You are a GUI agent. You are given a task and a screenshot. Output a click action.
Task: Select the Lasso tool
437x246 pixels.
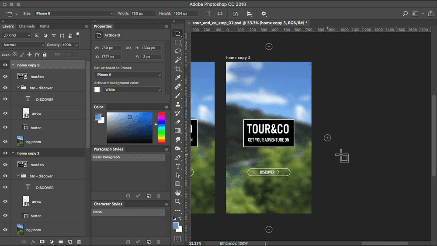click(178, 51)
